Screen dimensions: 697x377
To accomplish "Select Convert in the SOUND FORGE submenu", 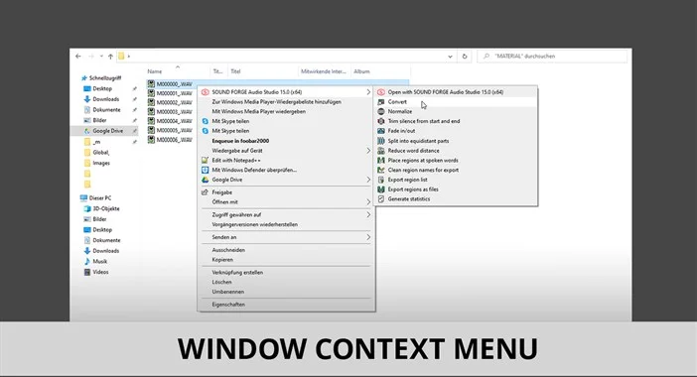I will pos(456,101).
